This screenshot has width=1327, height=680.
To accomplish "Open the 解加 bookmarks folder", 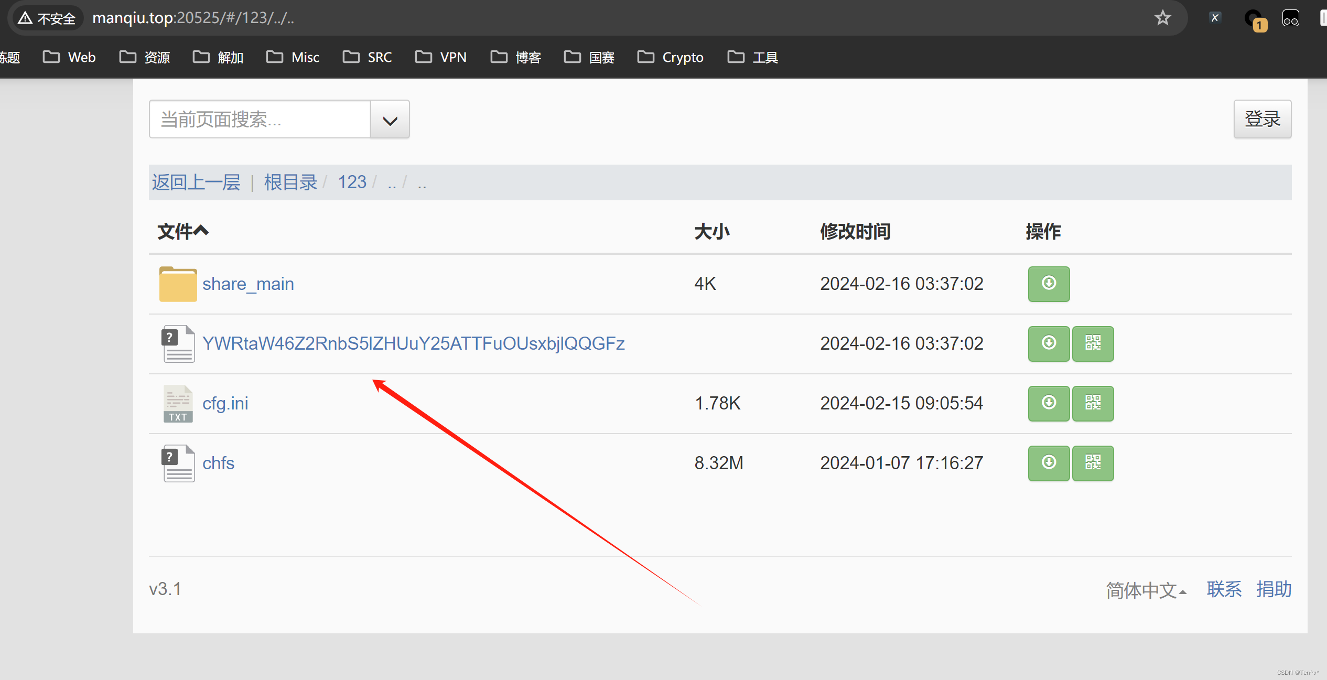I will click(218, 57).
